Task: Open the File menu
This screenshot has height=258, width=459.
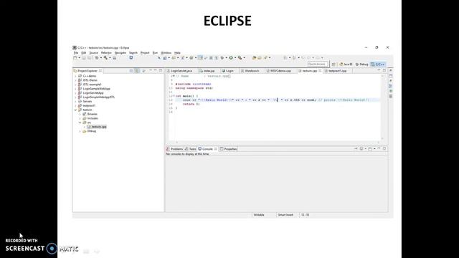Action: tap(76, 53)
